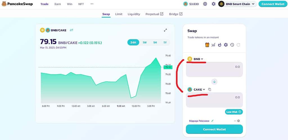Click the swap direction arrow button
Image resolution: width=288 pixels, height=140 pixels.
(x=214, y=82)
